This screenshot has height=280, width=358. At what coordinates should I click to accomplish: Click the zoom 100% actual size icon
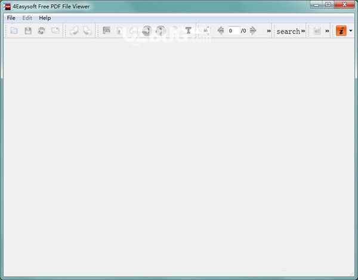[x=107, y=30]
